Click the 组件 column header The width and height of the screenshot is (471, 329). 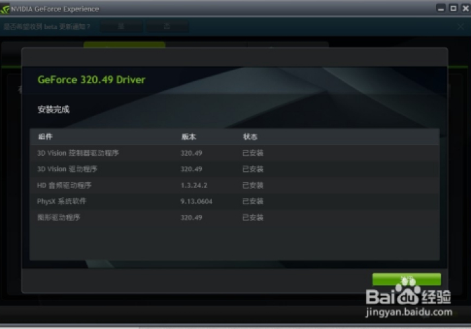pyautogui.click(x=45, y=136)
